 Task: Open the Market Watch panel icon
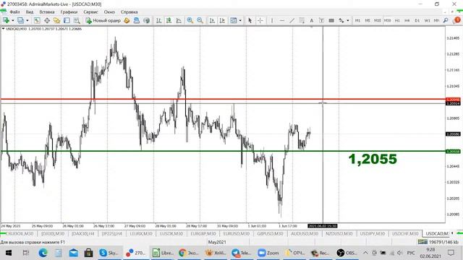click(37, 20)
